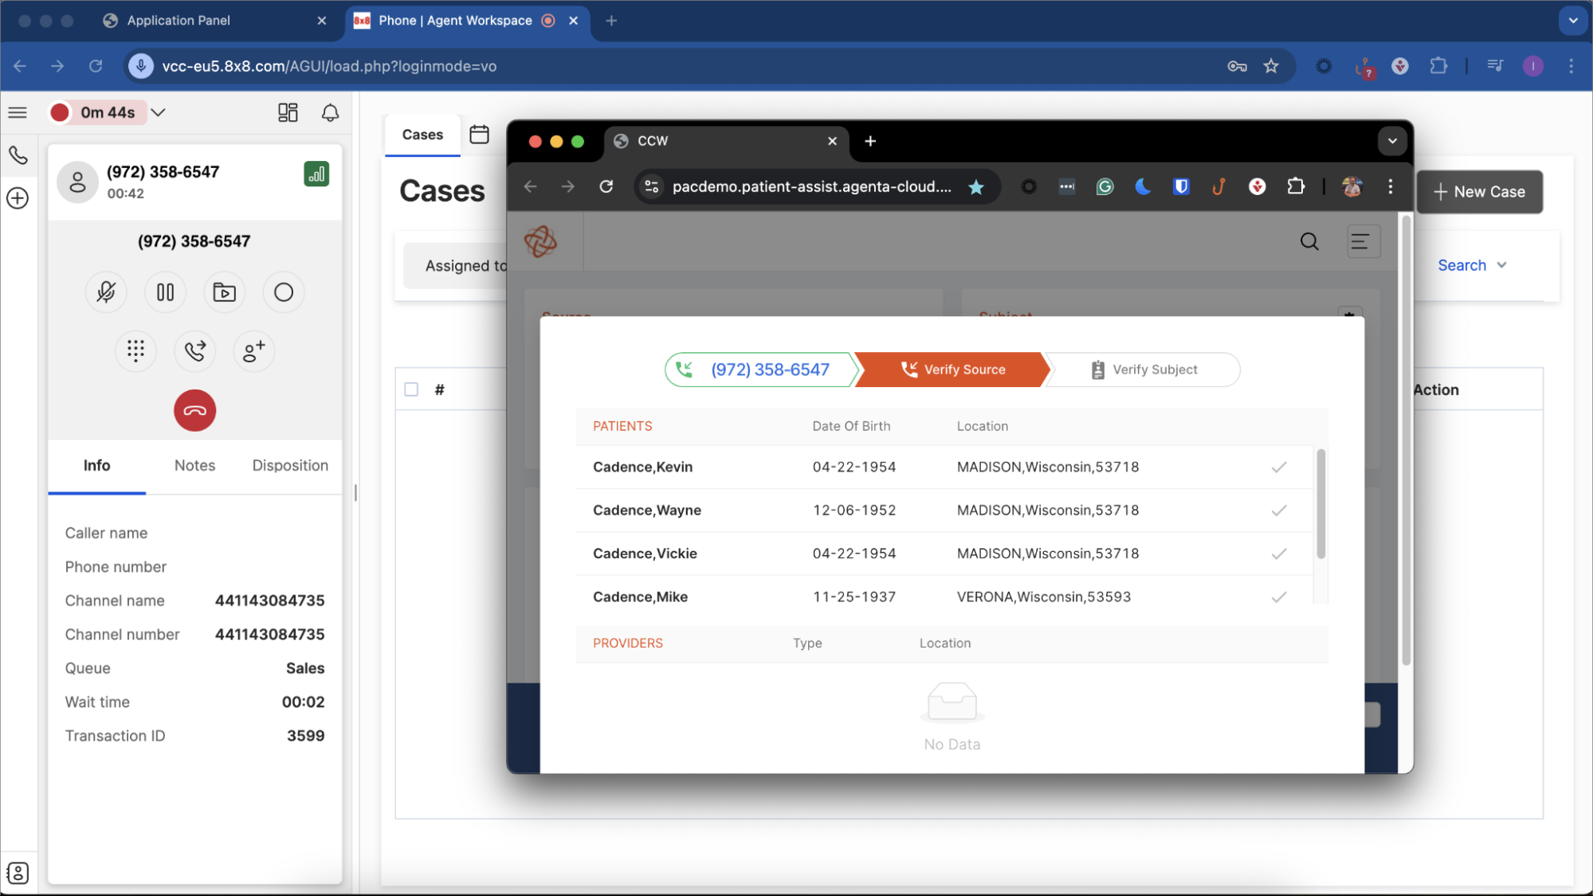The height and width of the screenshot is (896, 1593).
Task: Add a participant to the call
Action: [253, 350]
